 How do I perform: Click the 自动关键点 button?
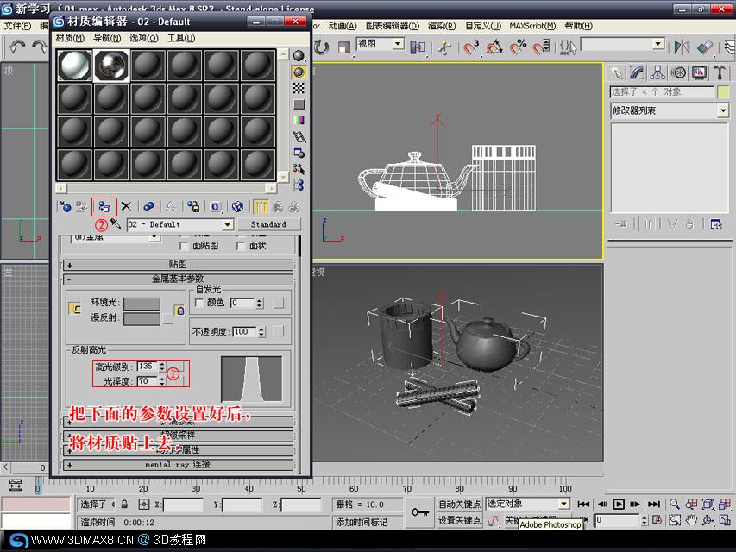click(x=460, y=504)
